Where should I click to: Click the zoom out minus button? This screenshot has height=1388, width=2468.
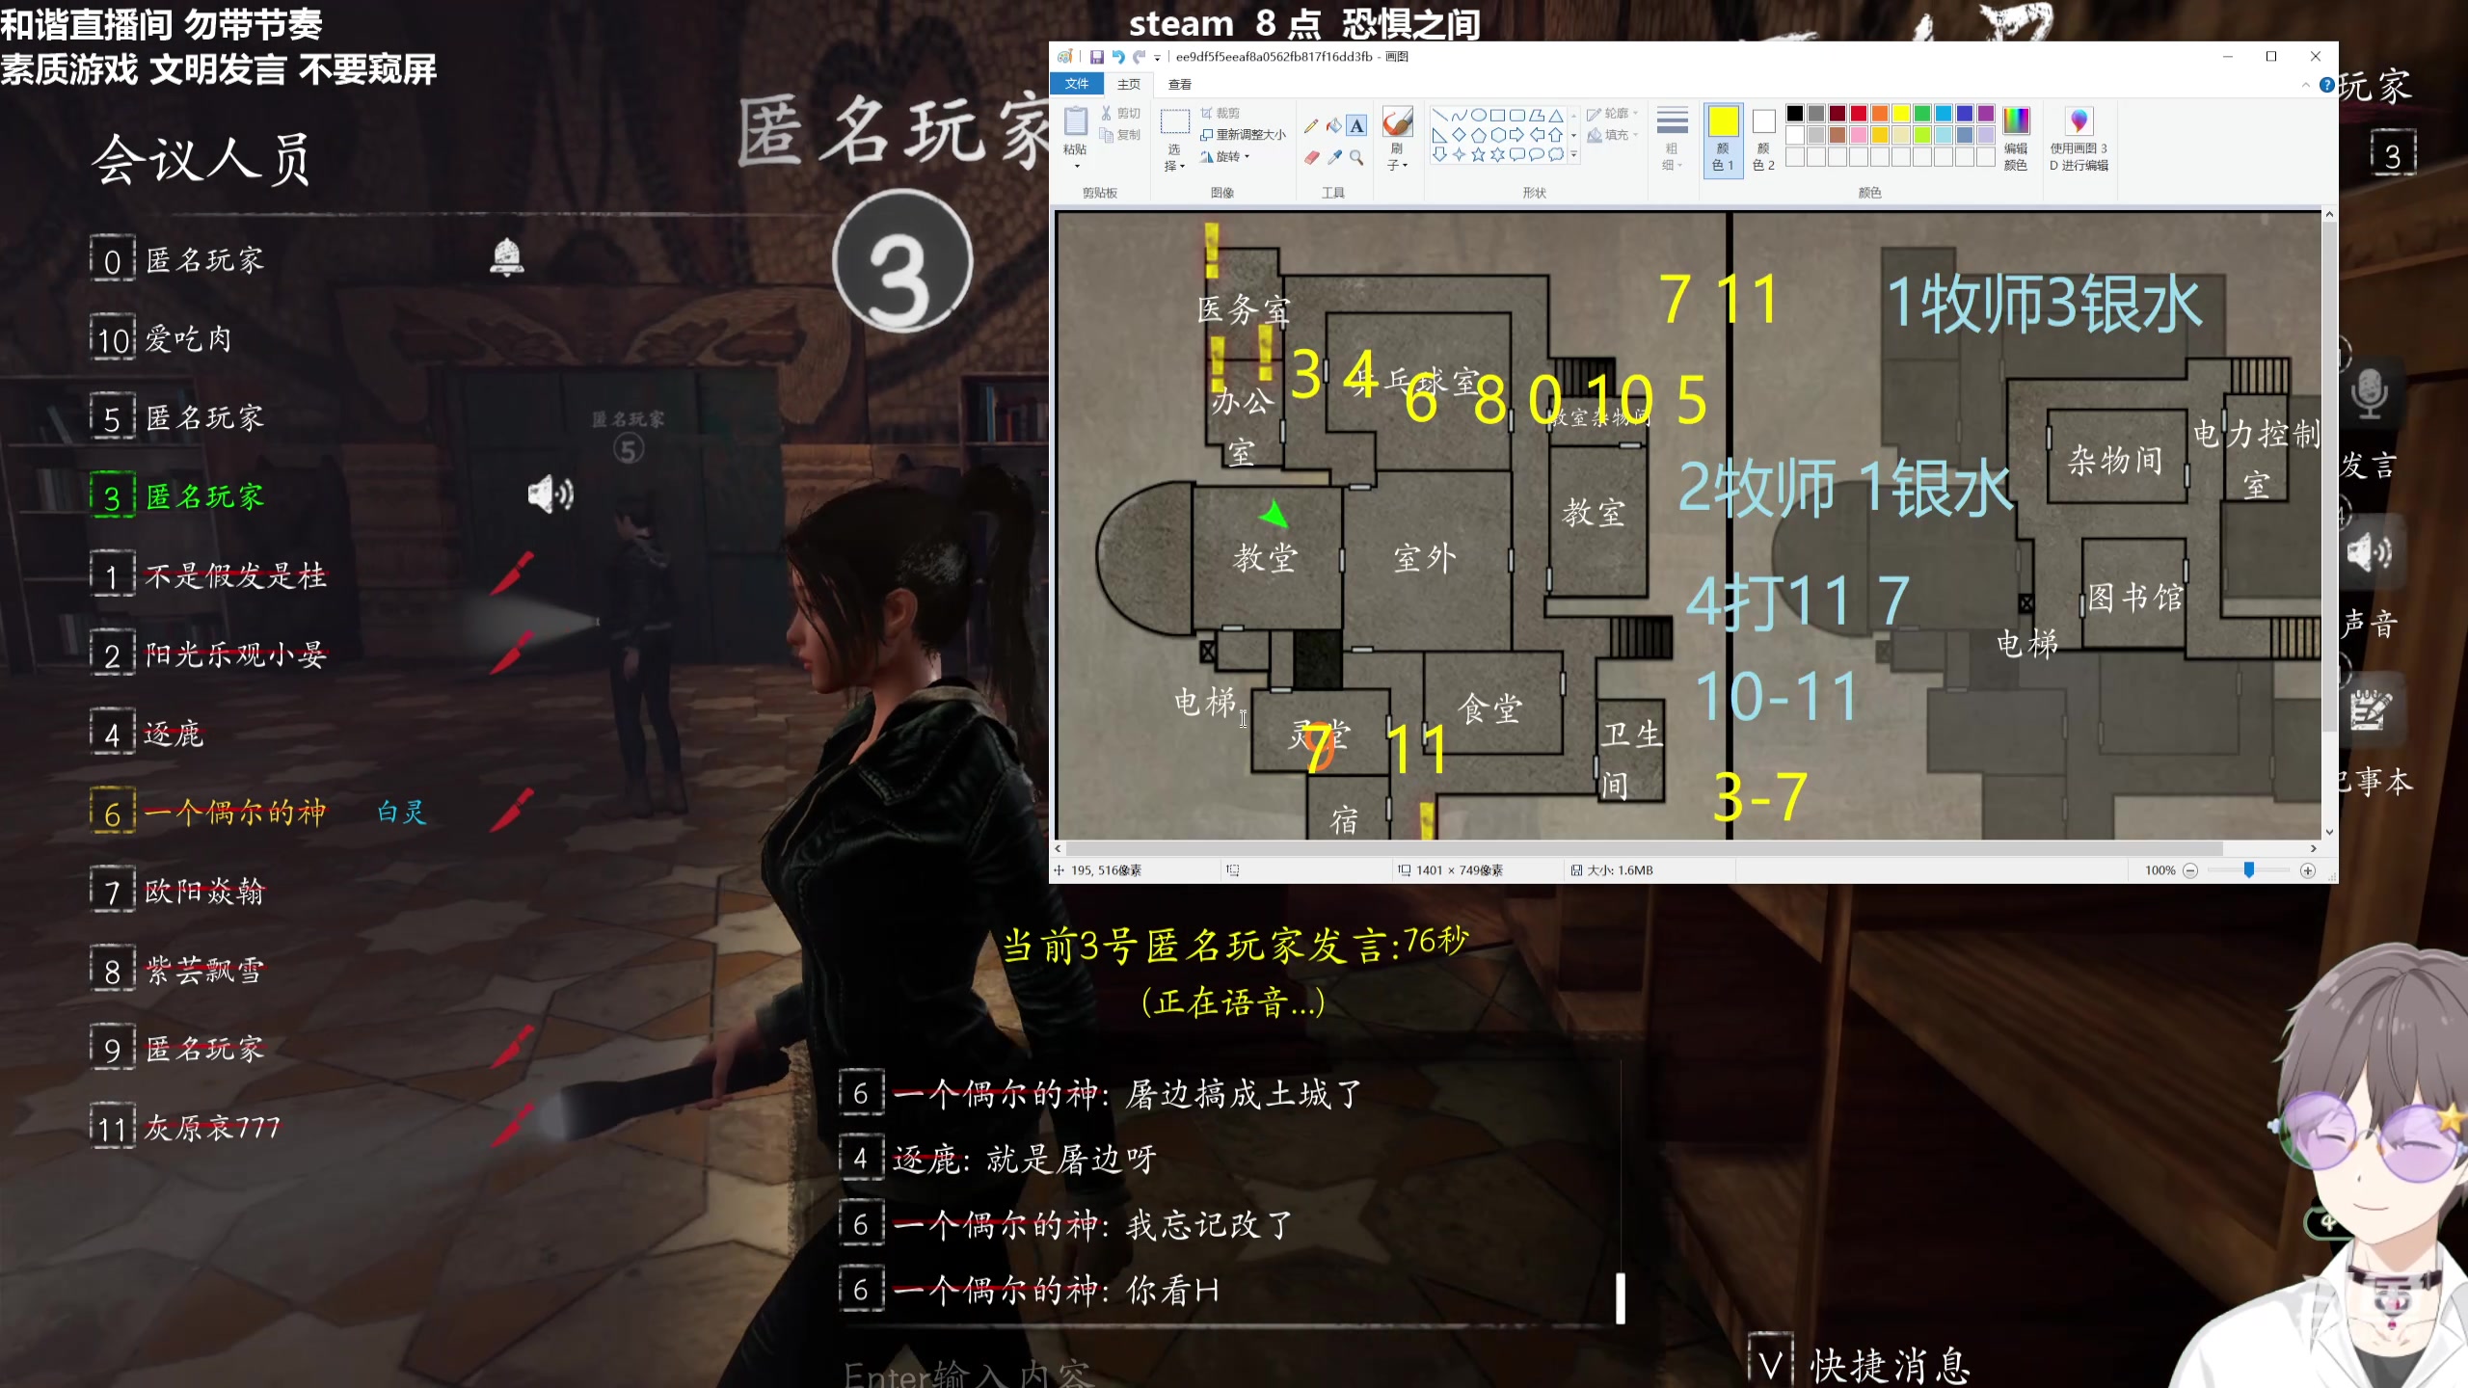[2190, 870]
